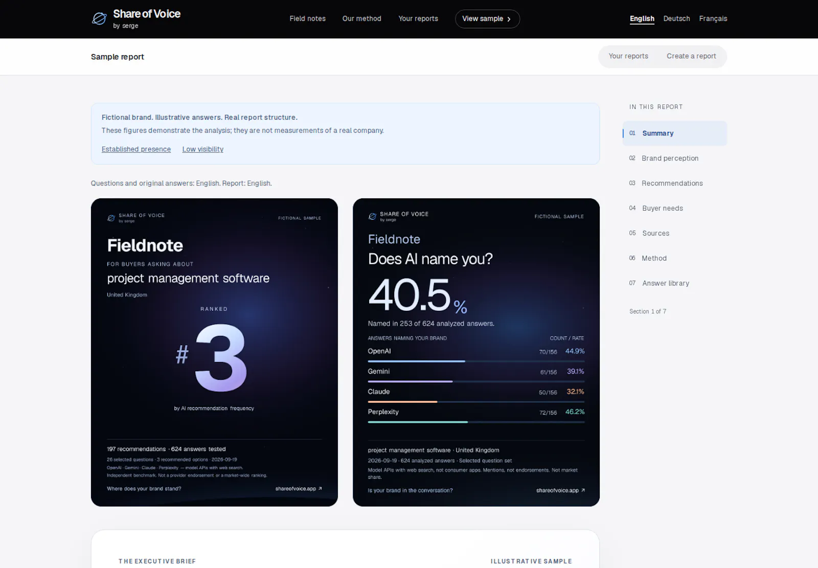Open the Established presence link
This screenshot has width=818, height=568.
tap(136, 149)
